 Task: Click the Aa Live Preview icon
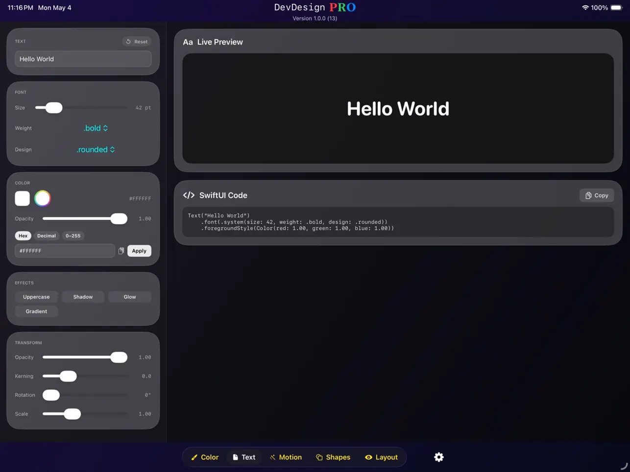tap(188, 42)
